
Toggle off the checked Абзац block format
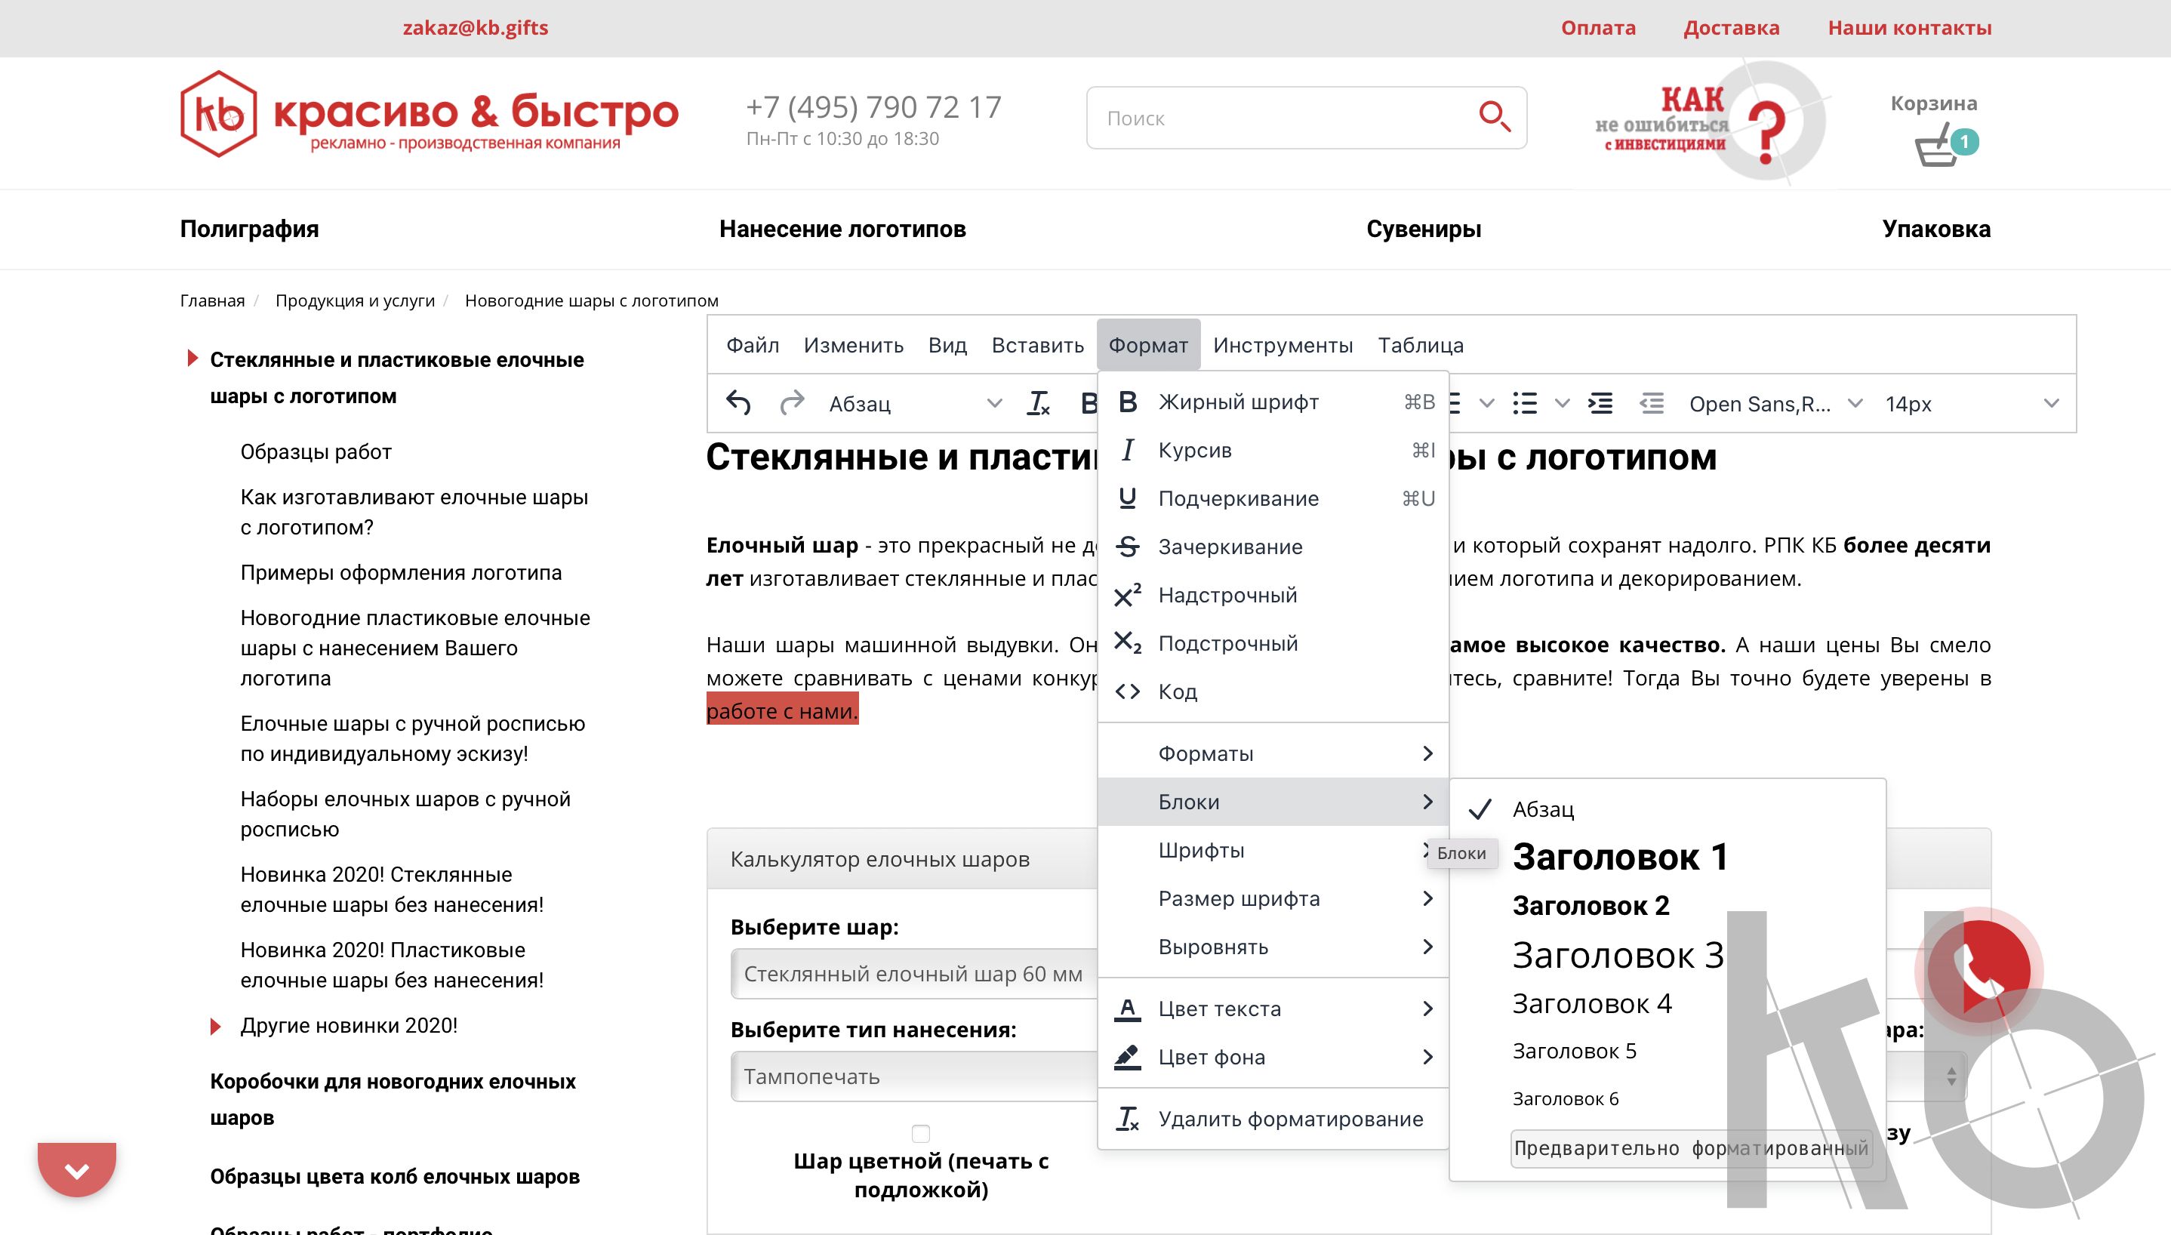(1544, 809)
